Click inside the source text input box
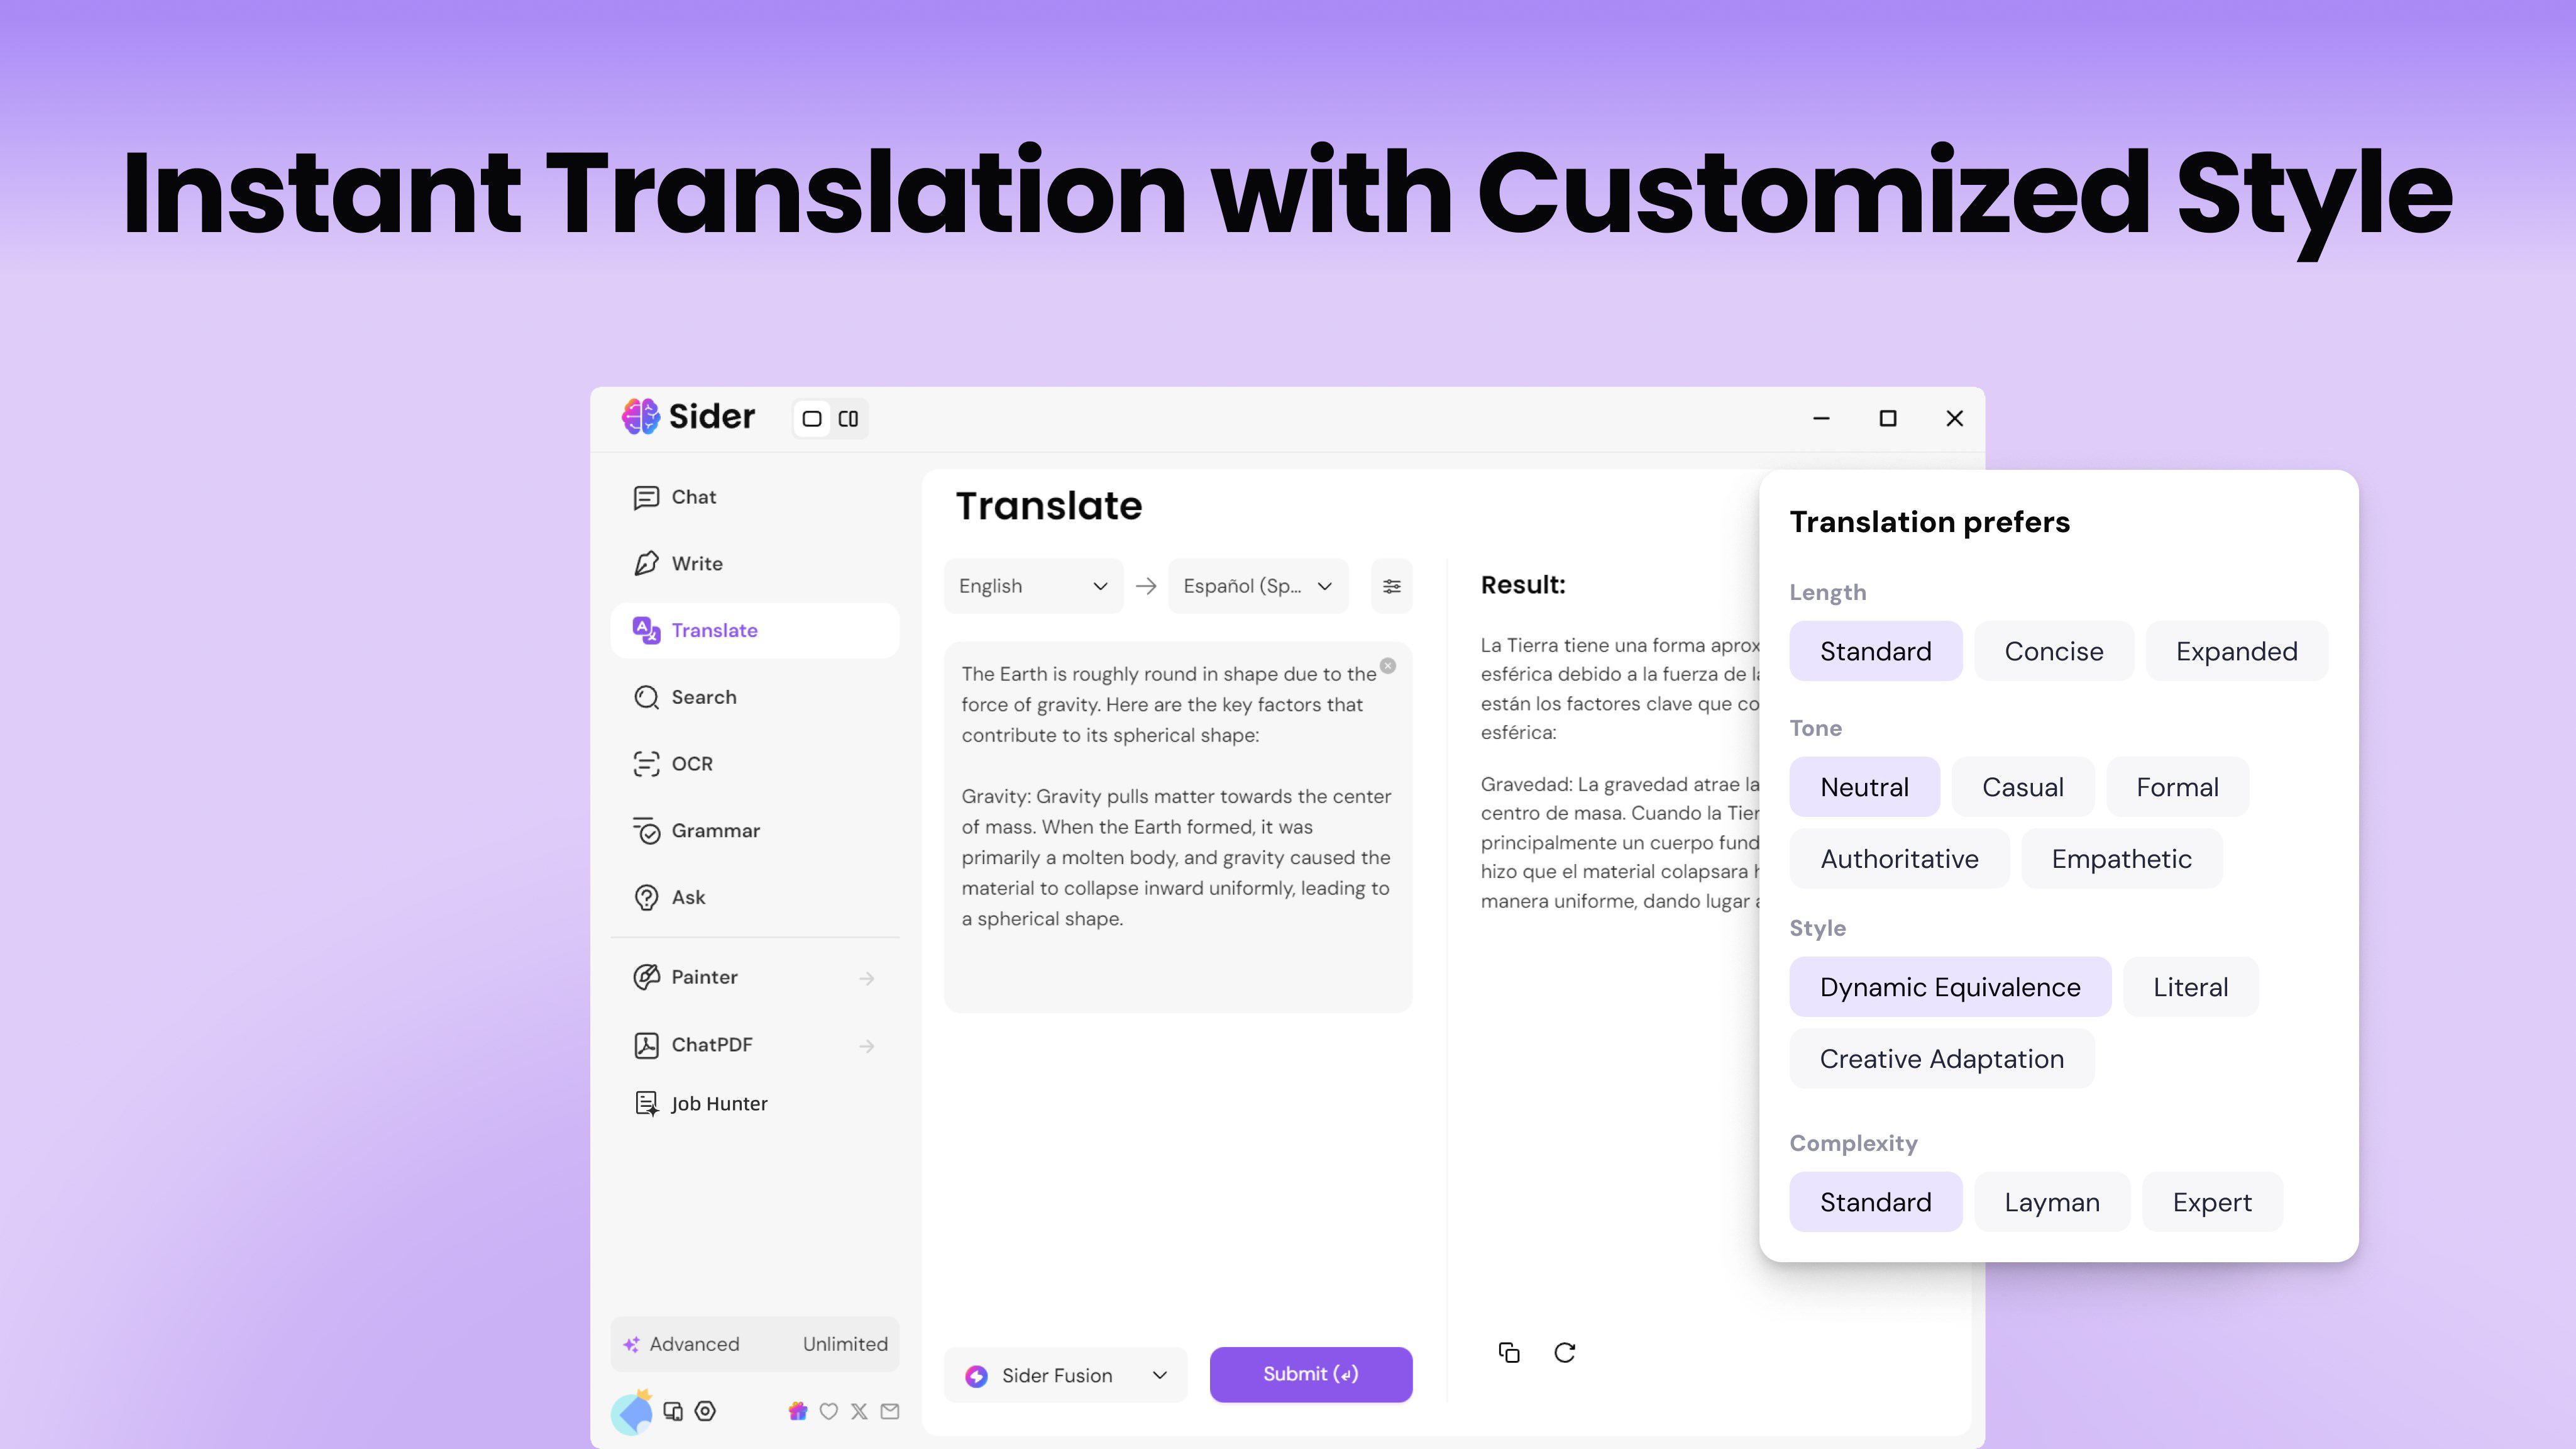 point(1178,828)
